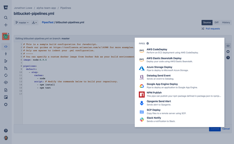Open the Help icon at sidebar bottom
Image resolution: width=234 pixels, height=144 pixels.
point(6,131)
